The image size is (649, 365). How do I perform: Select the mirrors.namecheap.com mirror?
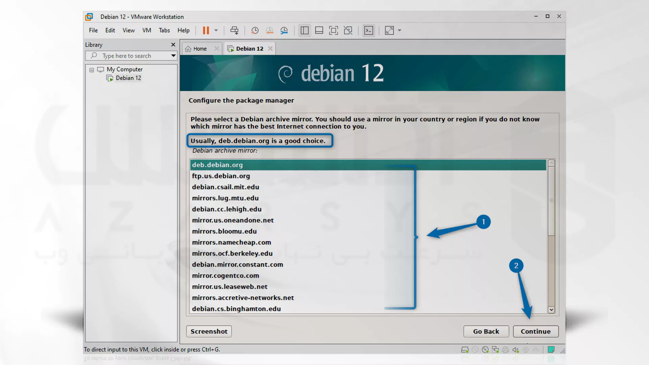tap(368, 242)
